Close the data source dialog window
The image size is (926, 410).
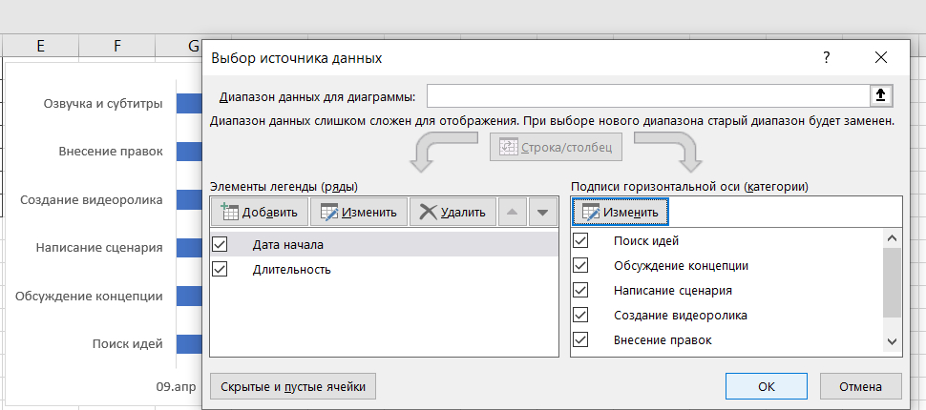880,58
